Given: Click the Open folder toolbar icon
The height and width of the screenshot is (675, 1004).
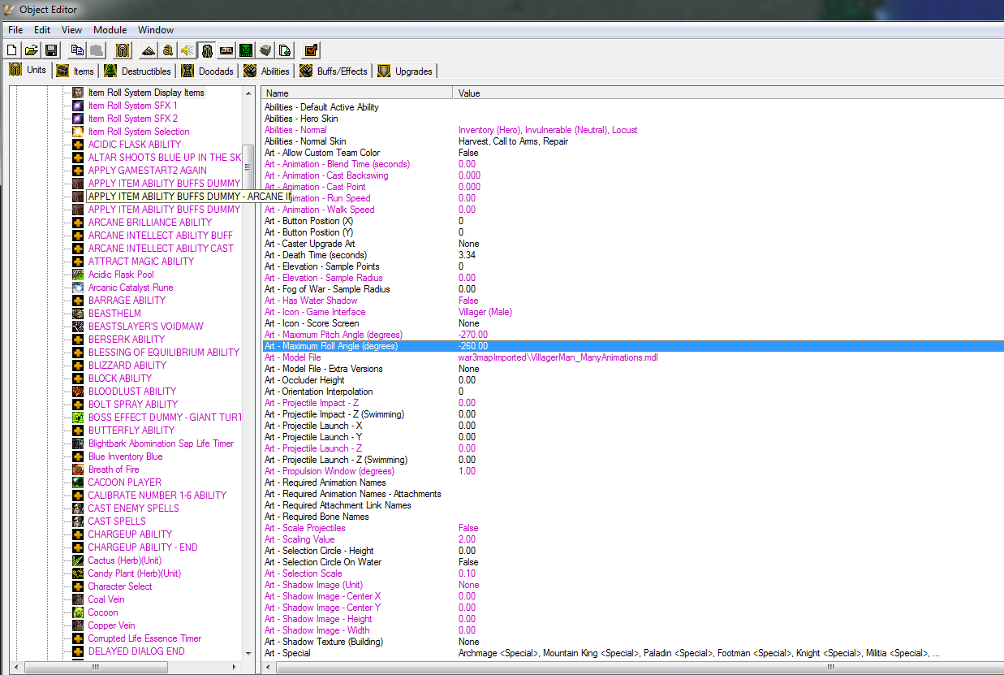Looking at the screenshot, I should pyautogui.click(x=32, y=50).
